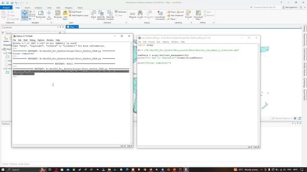This screenshot has height=172, width=307.
Task: Switch to the Analysis ribbon tab
Action: coord(38,8)
